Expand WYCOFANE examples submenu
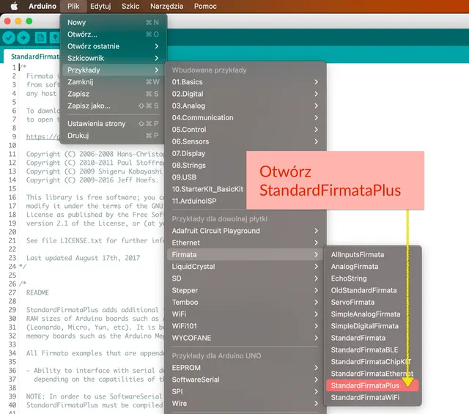The image size is (469, 414). [245, 338]
